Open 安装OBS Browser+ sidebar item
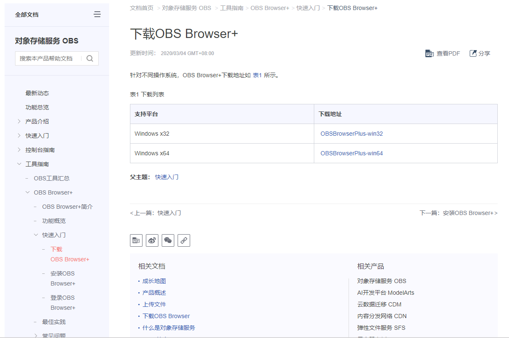 (63, 278)
